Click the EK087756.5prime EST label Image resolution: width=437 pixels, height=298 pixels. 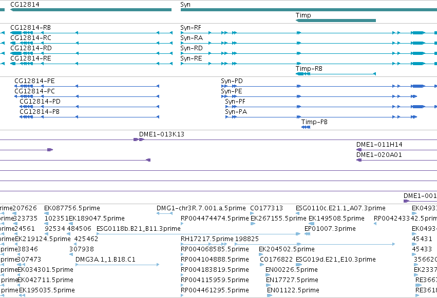tap(72, 208)
